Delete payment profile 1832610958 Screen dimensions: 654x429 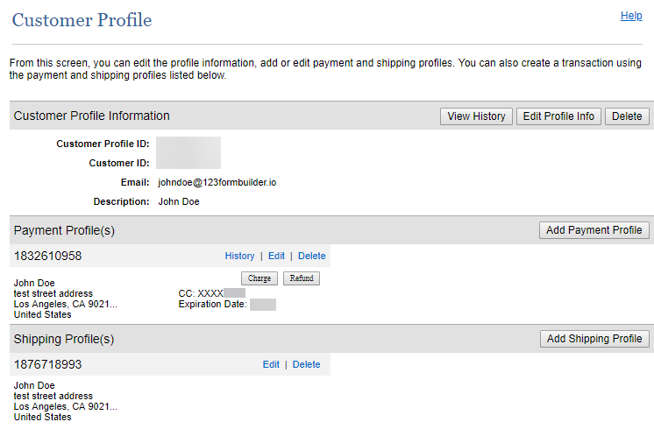tap(311, 257)
